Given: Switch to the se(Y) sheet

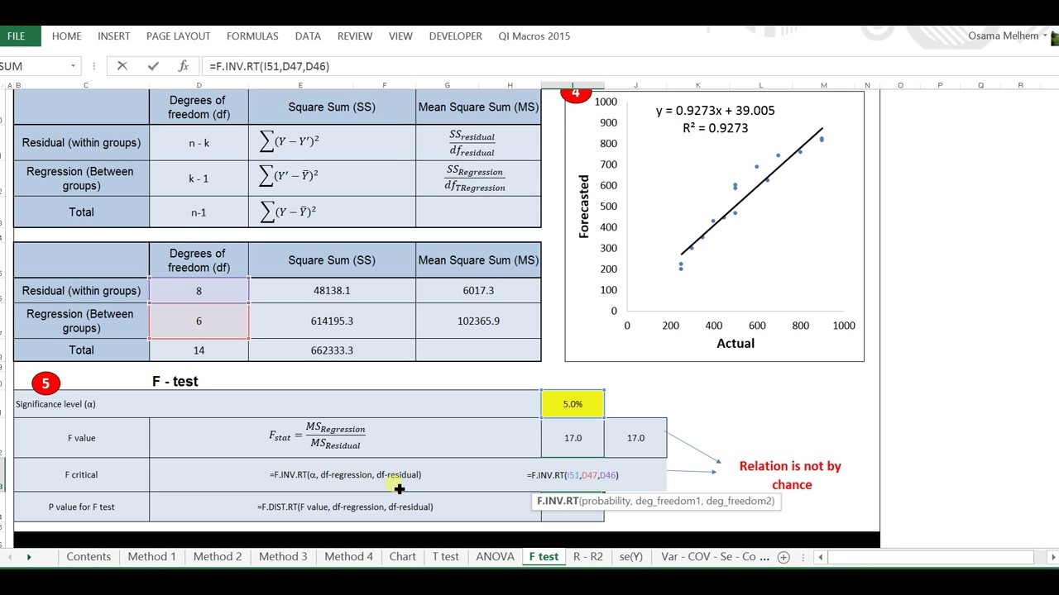Looking at the screenshot, I should (x=630, y=557).
